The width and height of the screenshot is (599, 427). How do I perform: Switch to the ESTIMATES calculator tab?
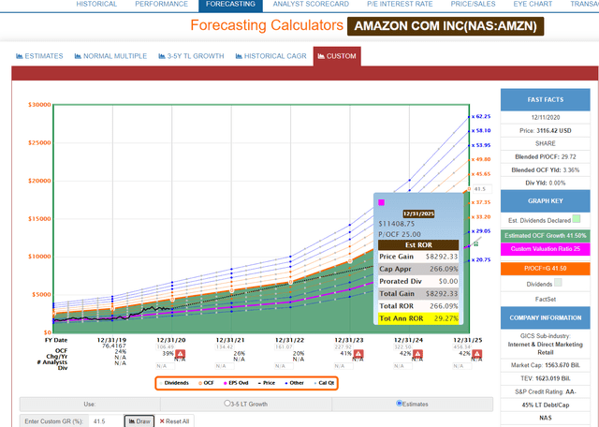39,56
